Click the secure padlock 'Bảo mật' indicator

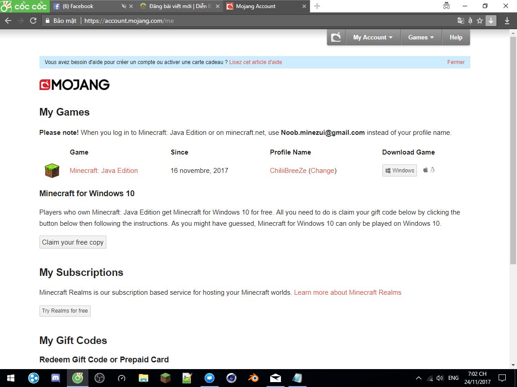click(x=61, y=21)
